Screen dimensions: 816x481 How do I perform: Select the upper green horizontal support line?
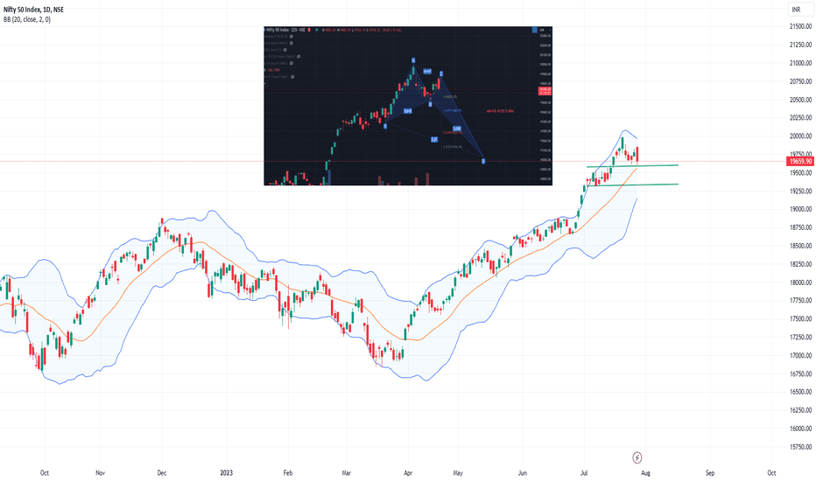[x=632, y=166]
